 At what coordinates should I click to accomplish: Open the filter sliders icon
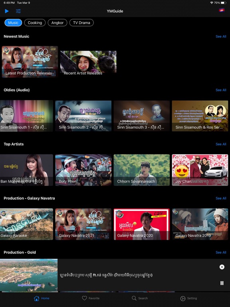click(18, 11)
